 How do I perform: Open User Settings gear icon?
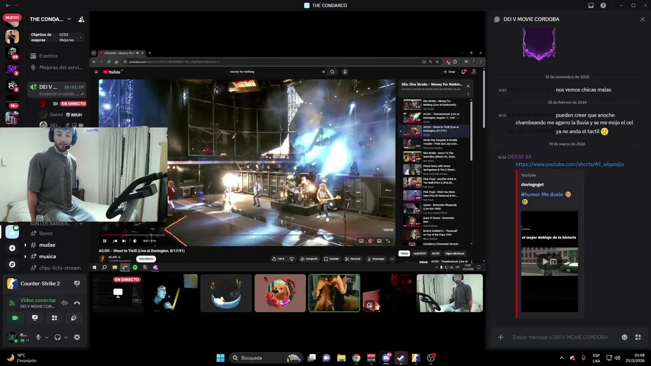[77, 337]
